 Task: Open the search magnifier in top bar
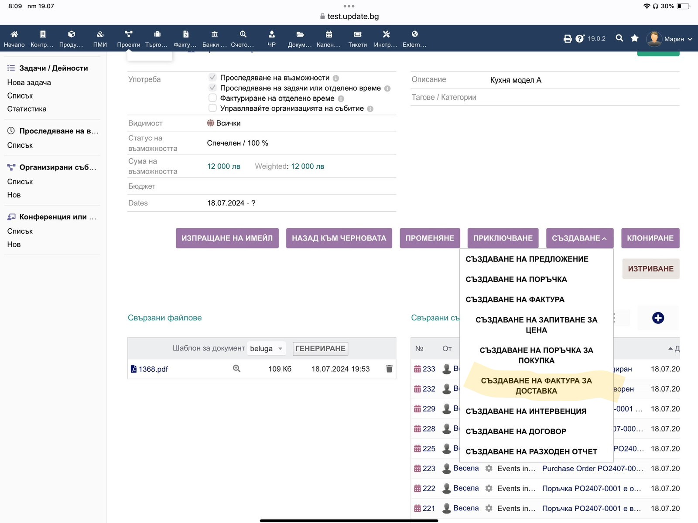coord(619,38)
